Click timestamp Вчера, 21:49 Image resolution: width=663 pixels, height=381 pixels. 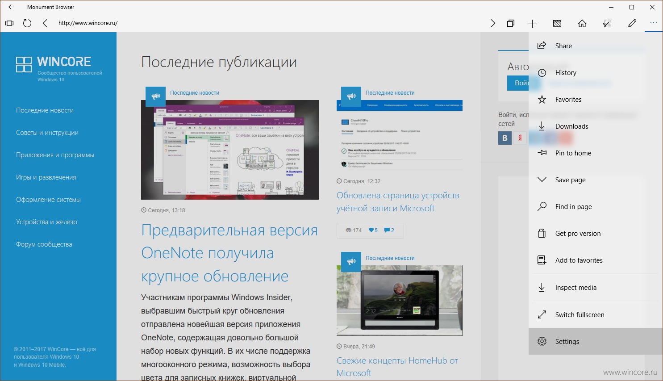tap(356, 347)
